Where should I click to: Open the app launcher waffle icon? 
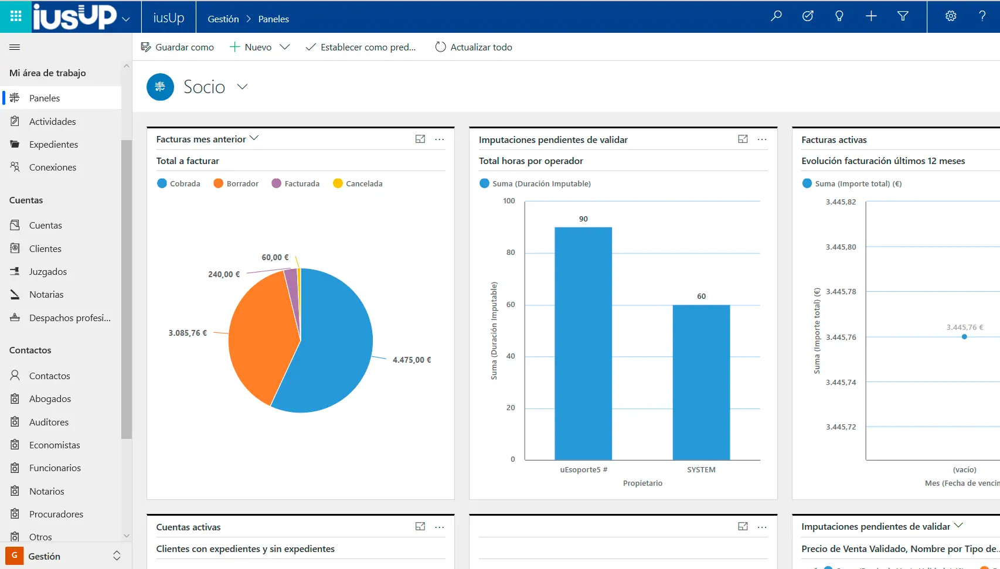[x=16, y=16]
